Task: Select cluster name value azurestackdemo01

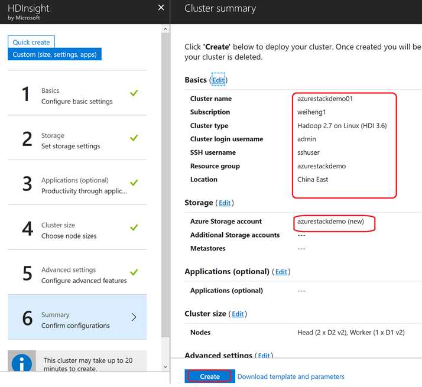Action: click(x=325, y=99)
